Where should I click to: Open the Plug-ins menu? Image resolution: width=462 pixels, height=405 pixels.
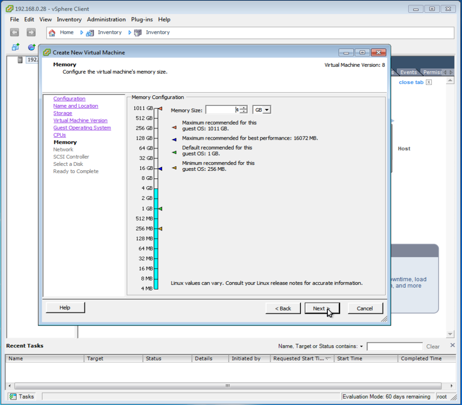(x=142, y=20)
